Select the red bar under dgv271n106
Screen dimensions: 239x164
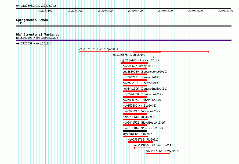(134, 63)
